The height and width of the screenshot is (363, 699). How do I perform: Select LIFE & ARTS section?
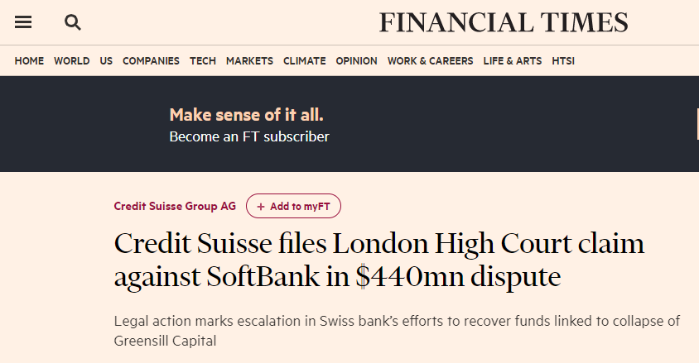[x=513, y=61]
